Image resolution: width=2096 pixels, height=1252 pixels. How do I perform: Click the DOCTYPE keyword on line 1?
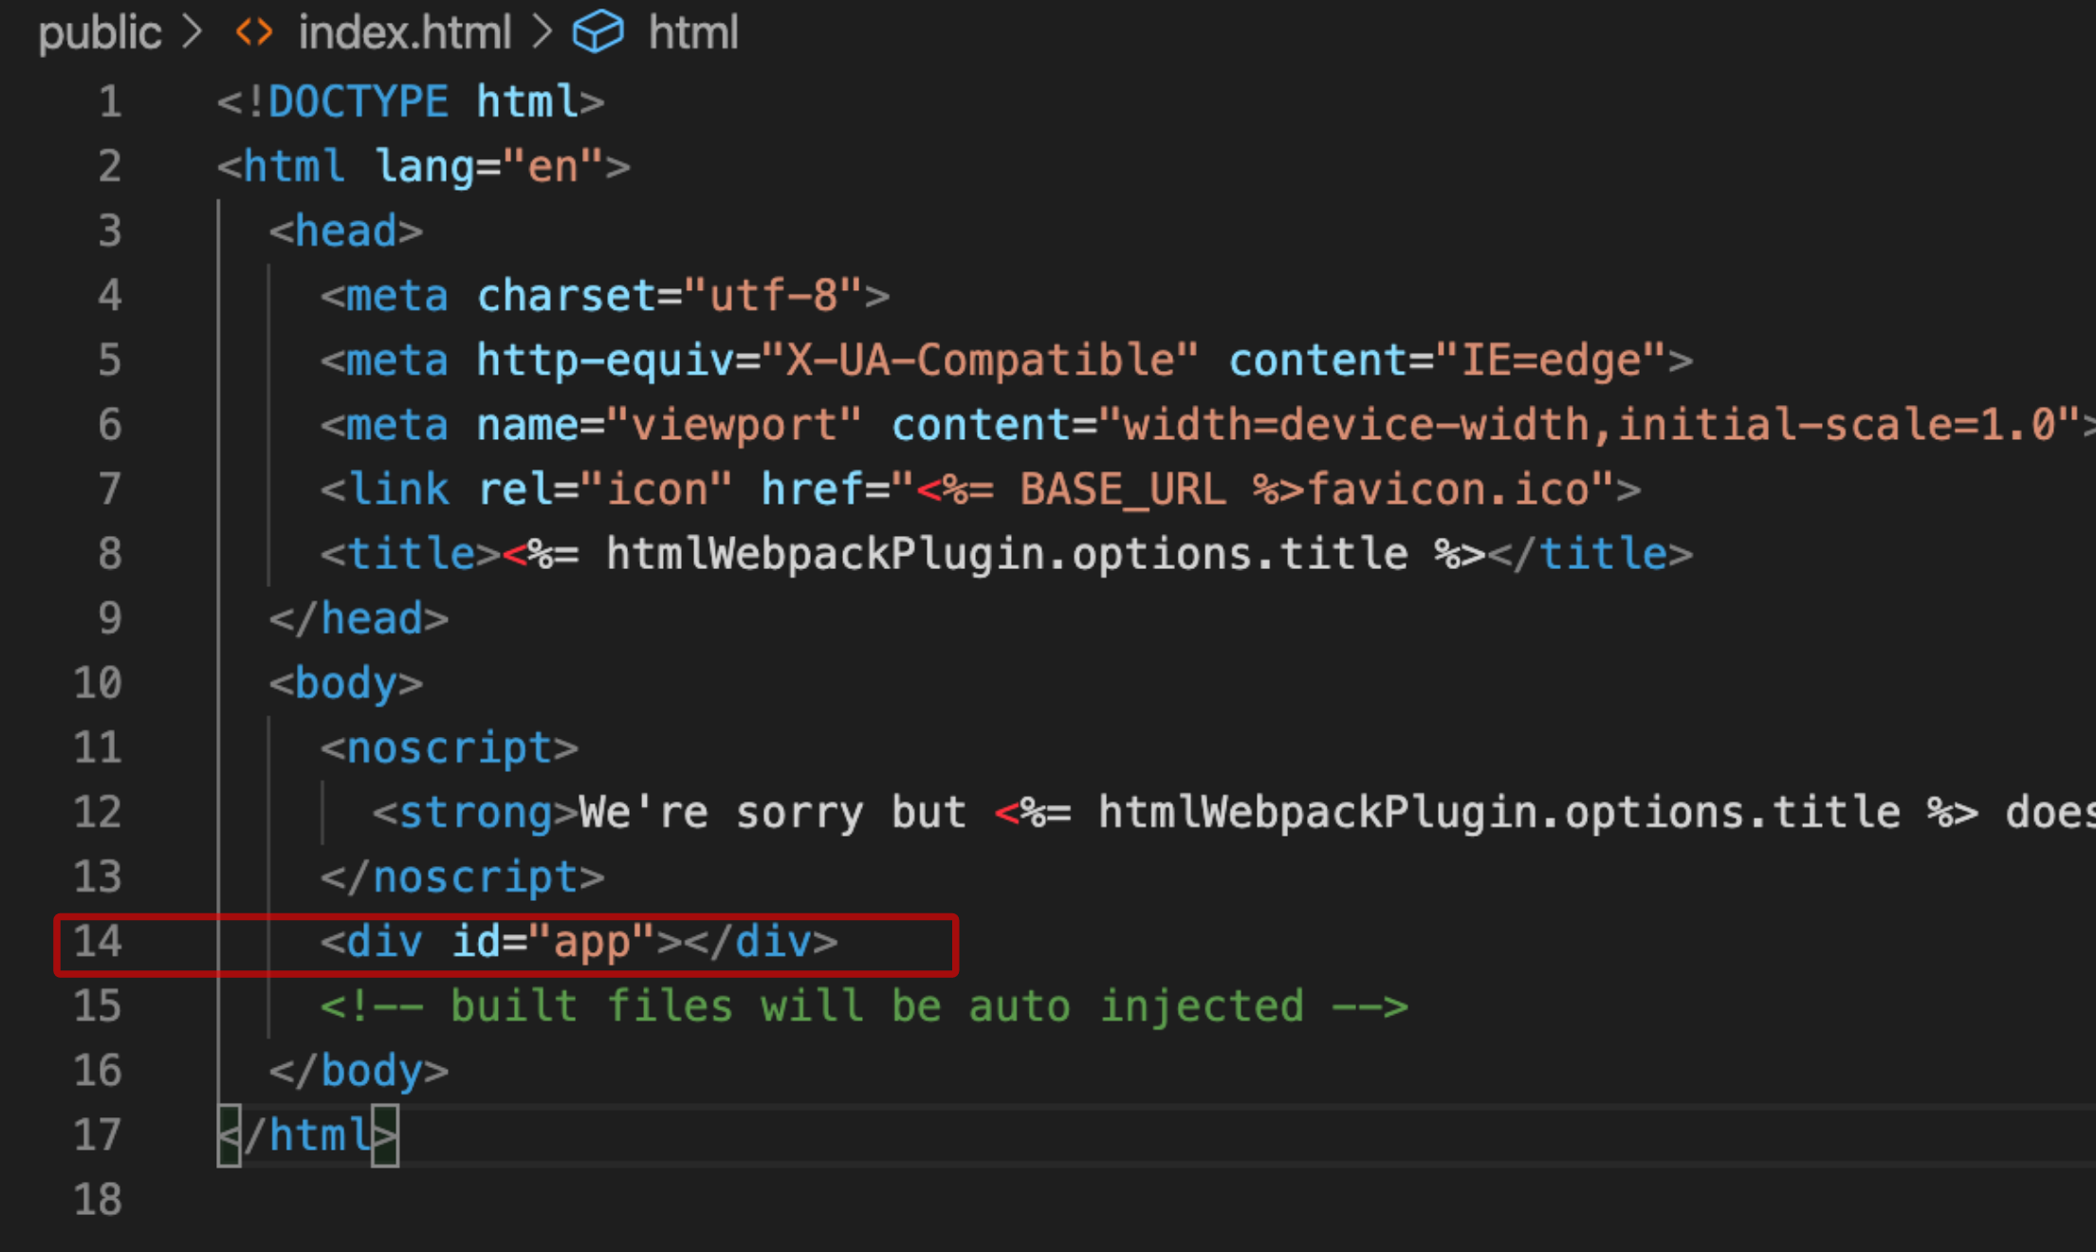coord(358,102)
